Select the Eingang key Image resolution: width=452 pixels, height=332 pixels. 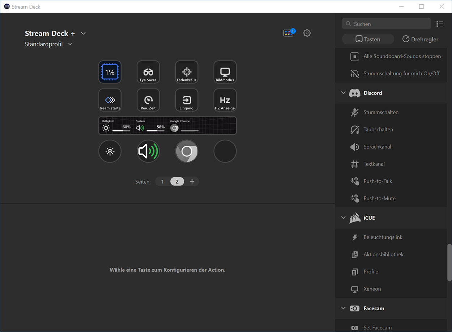click(x=187, y=100)
